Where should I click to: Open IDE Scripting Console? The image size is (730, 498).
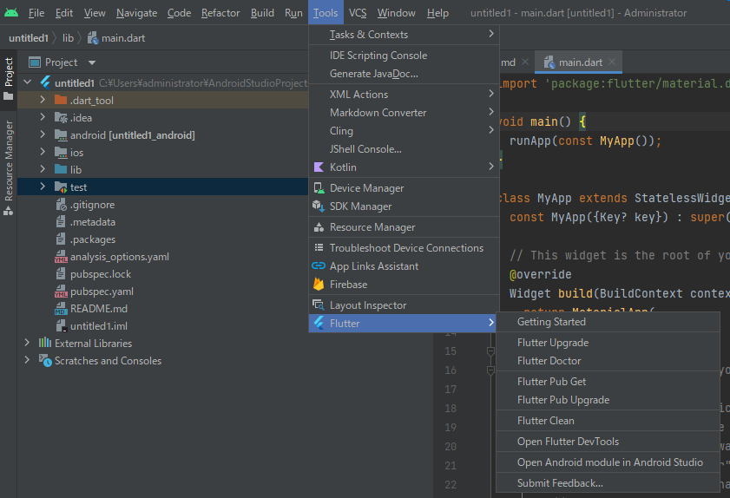coord(404,56)
